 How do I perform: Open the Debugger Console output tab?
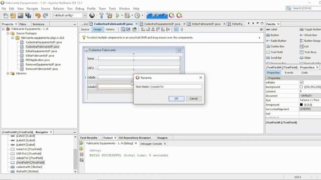[151, 143]
